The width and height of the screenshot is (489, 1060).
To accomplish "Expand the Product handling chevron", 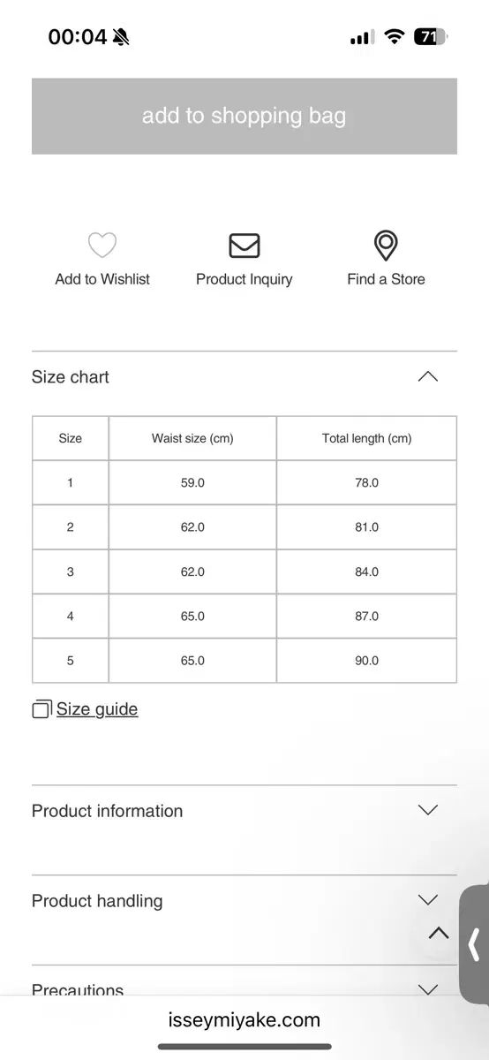I will click(x=427, y=900).
